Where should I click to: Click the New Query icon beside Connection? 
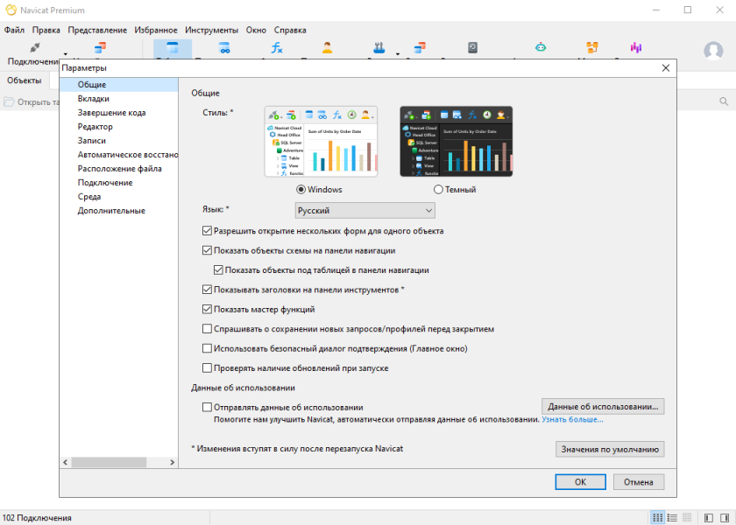coord(100,47)
